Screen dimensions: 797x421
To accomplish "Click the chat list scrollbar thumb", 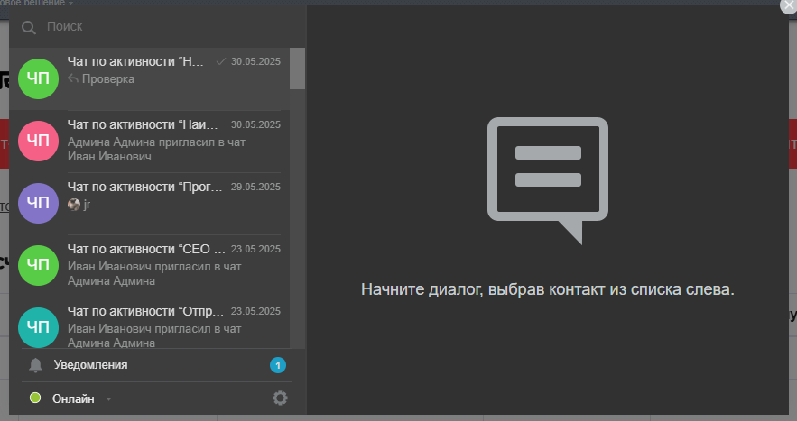I will [297, 69].
